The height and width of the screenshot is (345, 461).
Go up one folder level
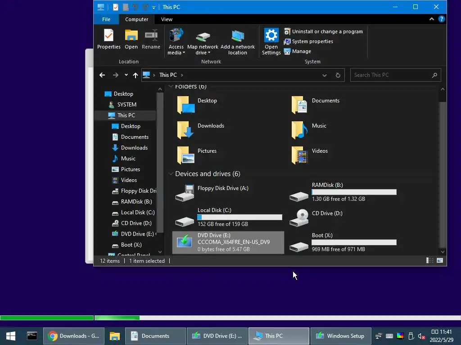pyautogui.click(x=135, y=75)
